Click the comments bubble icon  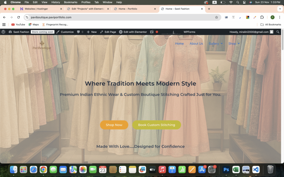tap(78, 32)
